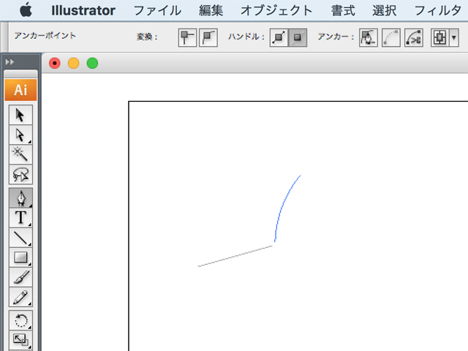468x351 pixels.
Task: Connect the selected end points
Action: (391, 37)
